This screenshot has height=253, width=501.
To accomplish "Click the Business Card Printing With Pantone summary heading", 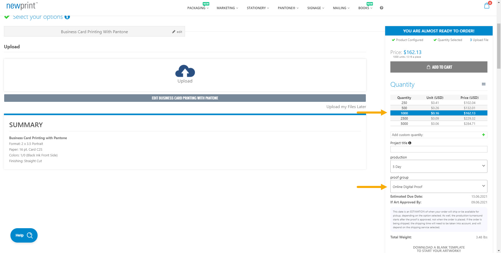I will coord(38,138).
